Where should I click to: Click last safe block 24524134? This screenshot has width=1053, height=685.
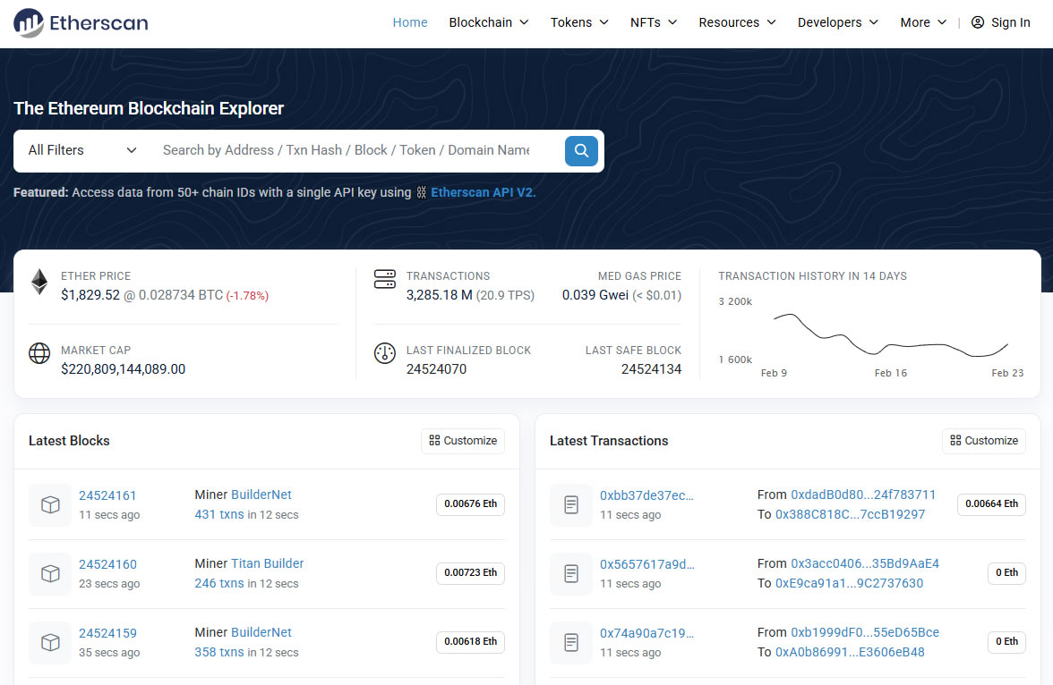652,369
